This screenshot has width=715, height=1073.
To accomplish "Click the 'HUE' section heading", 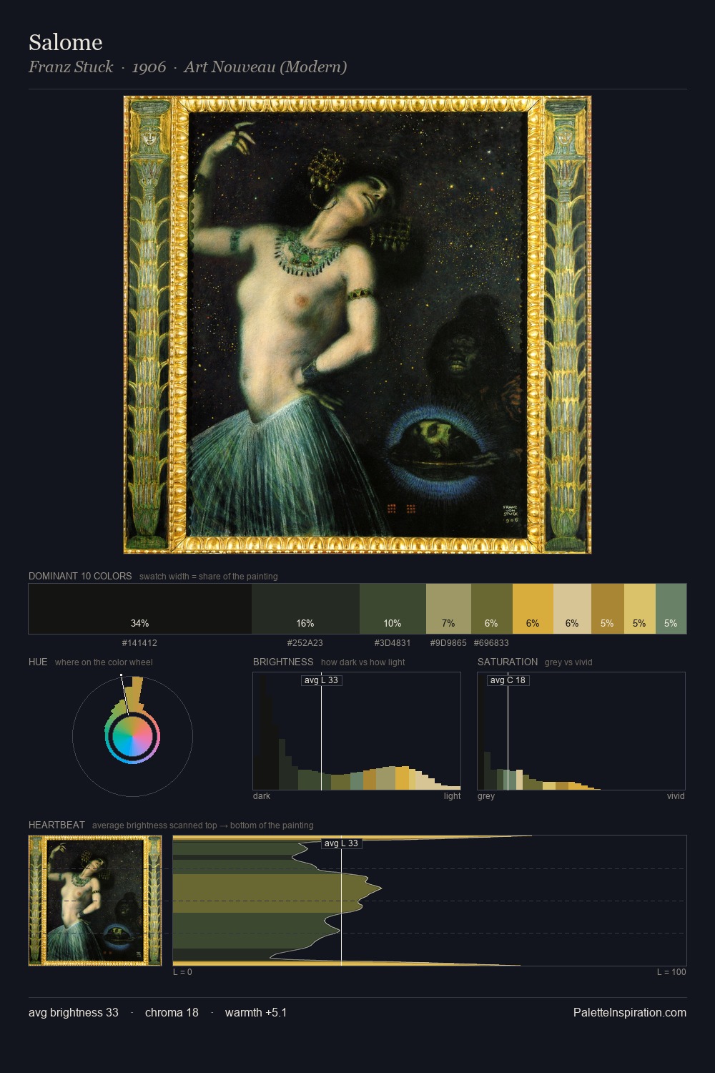I will click(x=38, y=662).
